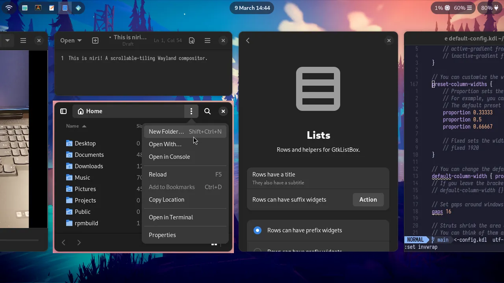504x283 pixels.
Task: Select the Documents folder in Files
Action: pos(89,154)
